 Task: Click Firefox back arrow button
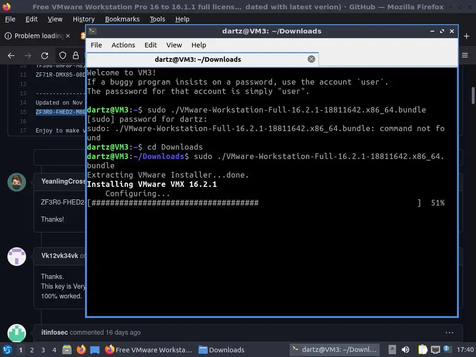pyautogui.click(x=11, y=56)
